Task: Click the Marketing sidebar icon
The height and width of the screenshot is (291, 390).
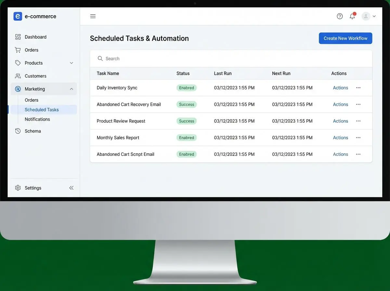Action: pyautogui.click(x=18, y=89)
